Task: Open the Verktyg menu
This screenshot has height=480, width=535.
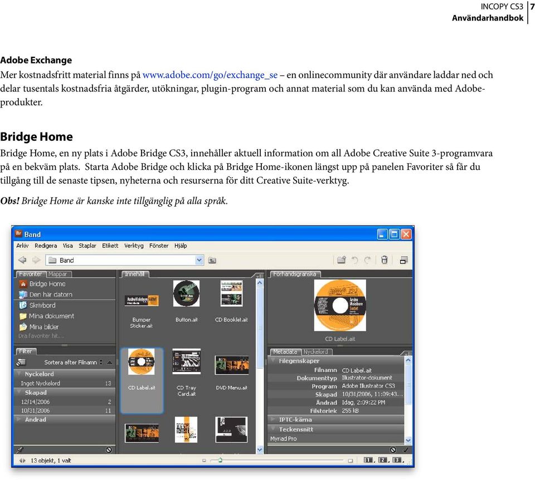Action: point(134,246)
